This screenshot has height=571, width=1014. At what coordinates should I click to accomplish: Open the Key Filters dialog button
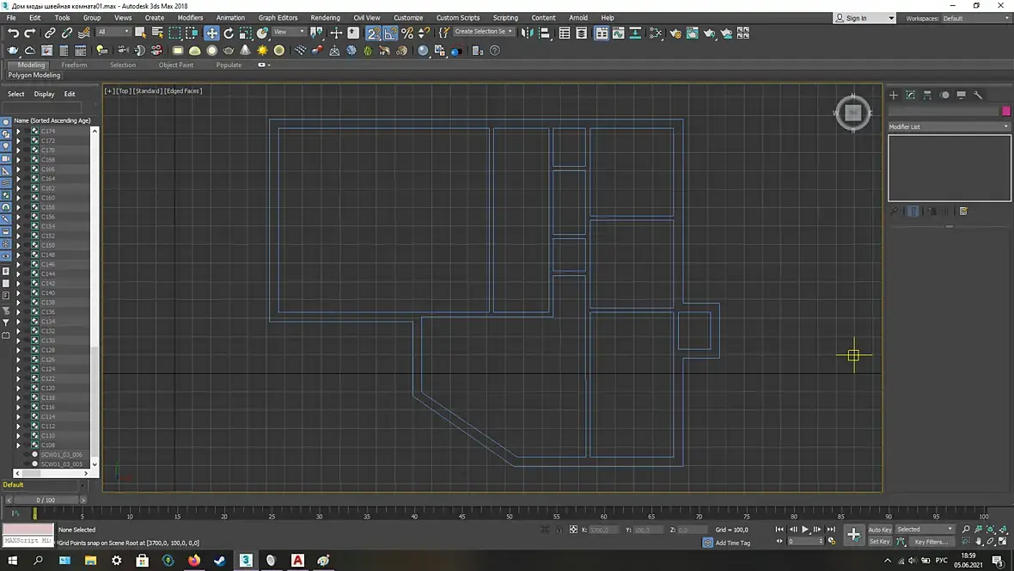click(x=931, y=541)
